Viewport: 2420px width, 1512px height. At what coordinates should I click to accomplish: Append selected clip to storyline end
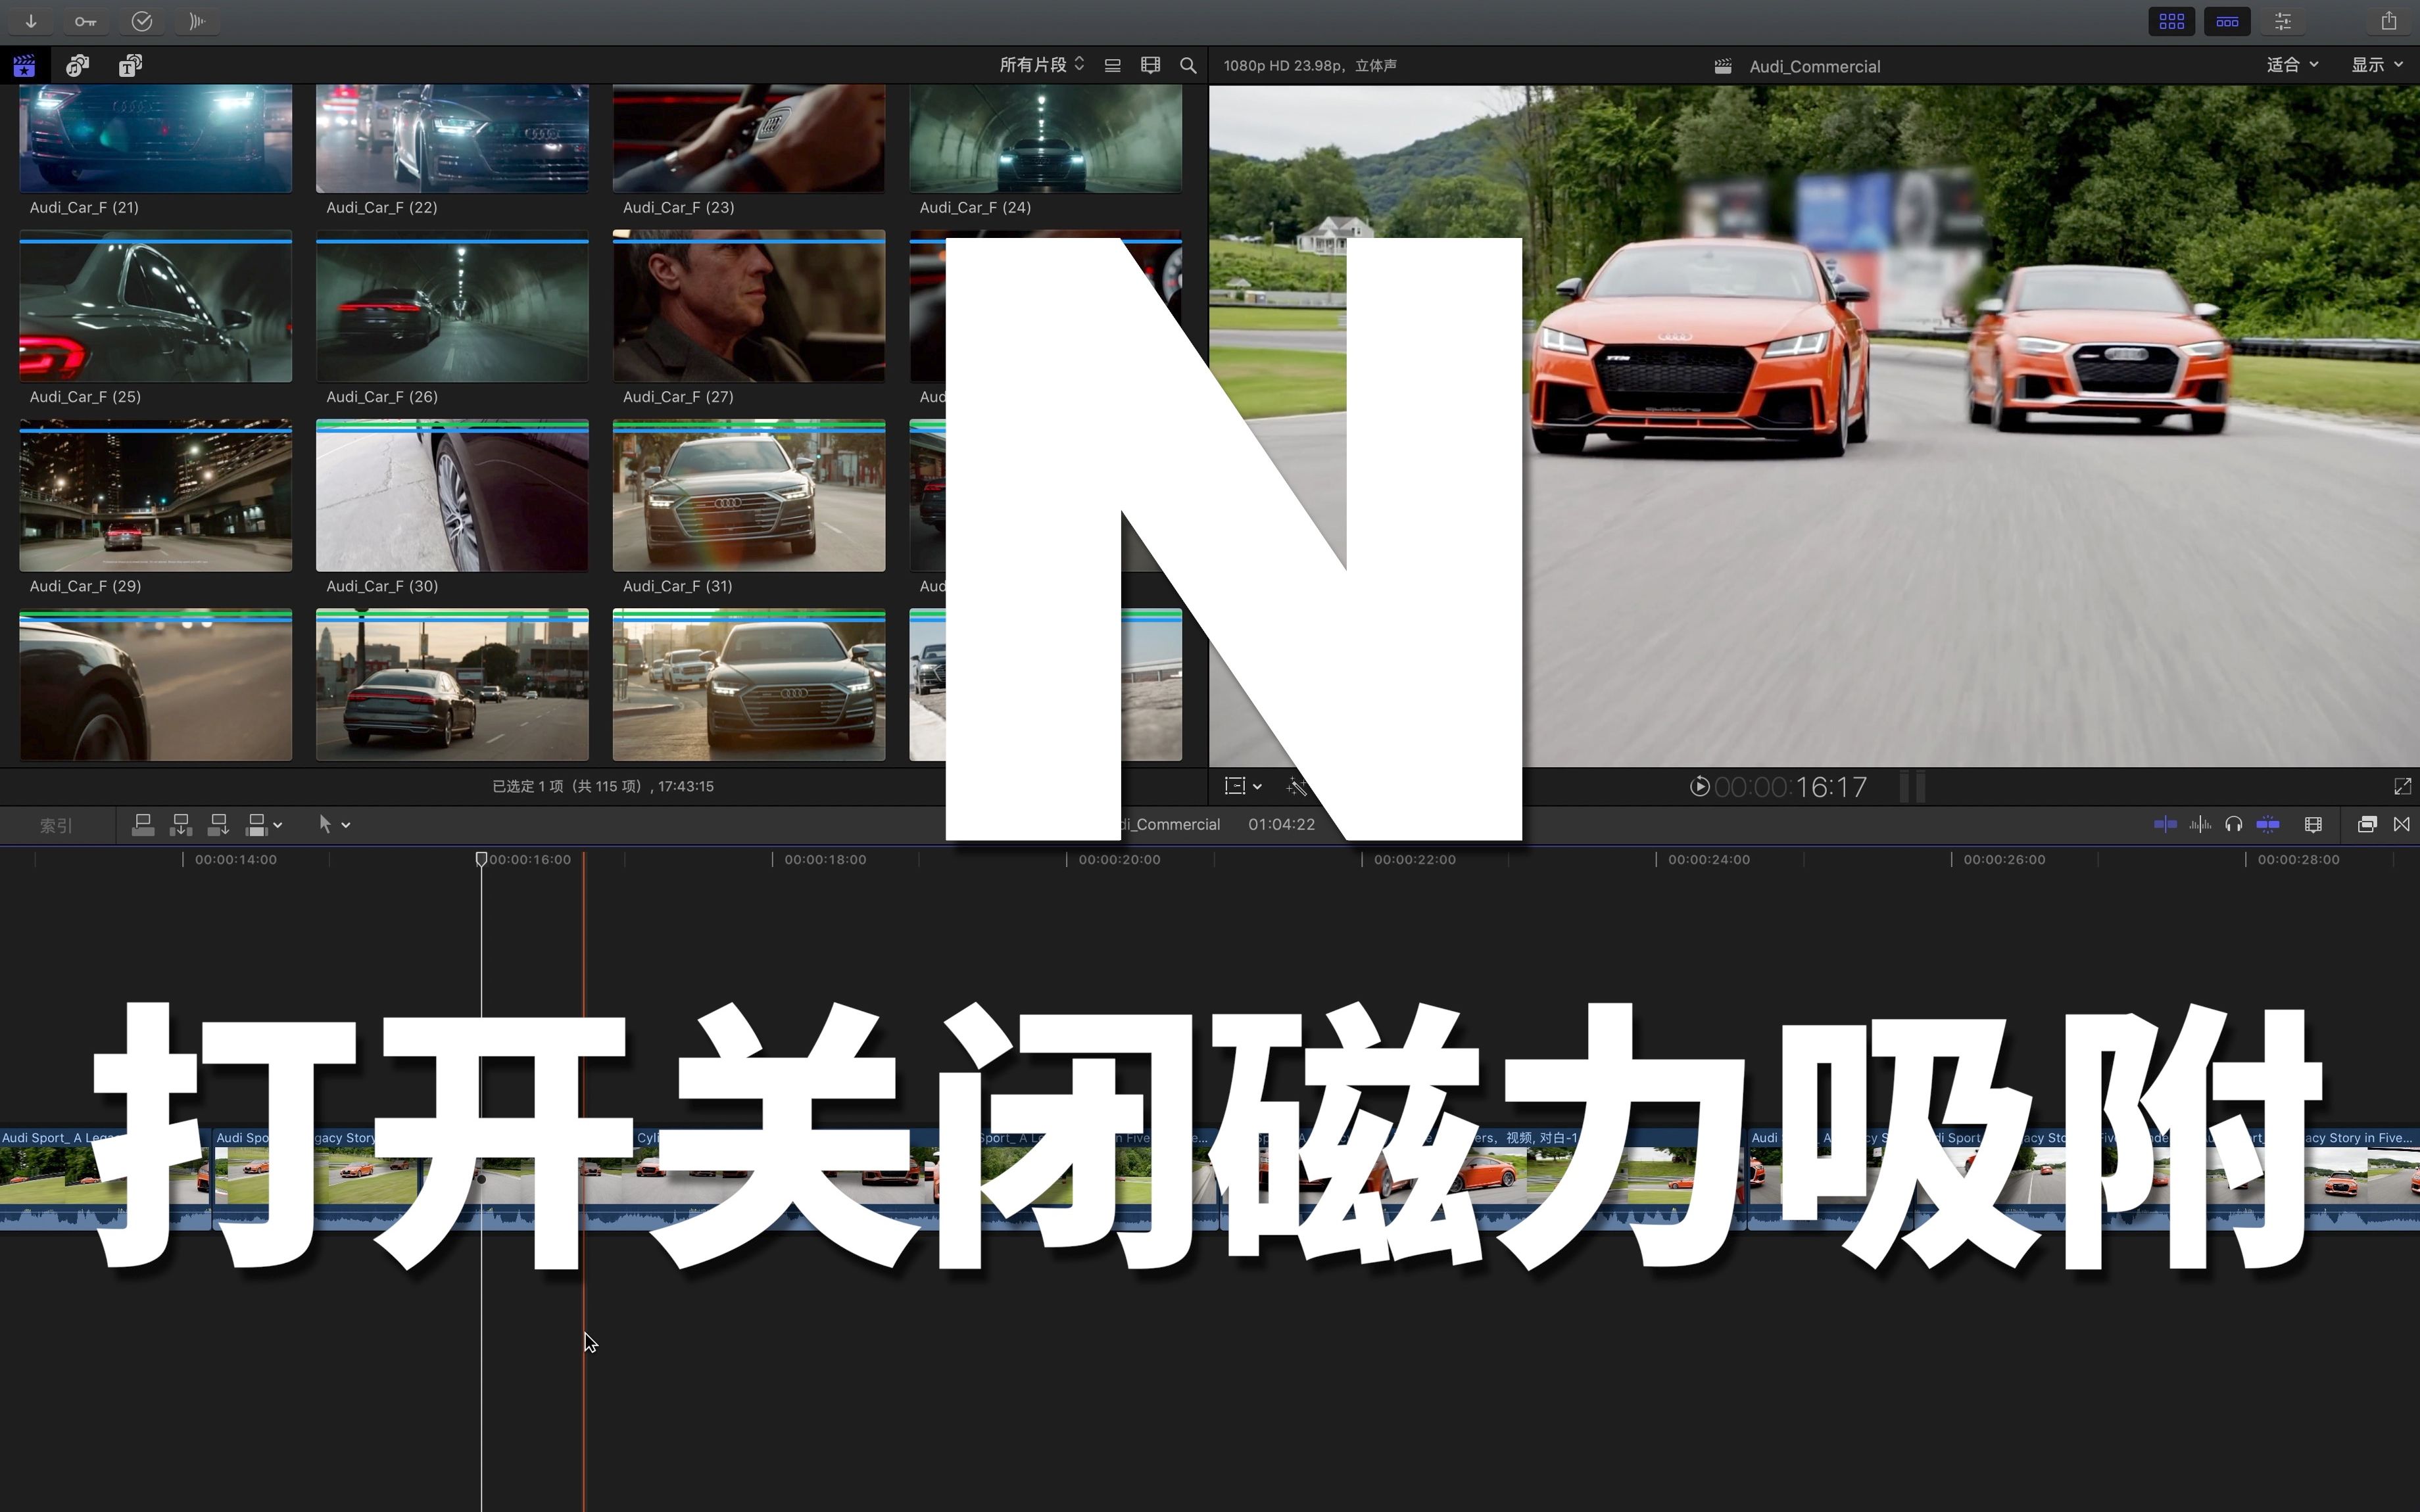pyautogui.click(x=218, y=825)
